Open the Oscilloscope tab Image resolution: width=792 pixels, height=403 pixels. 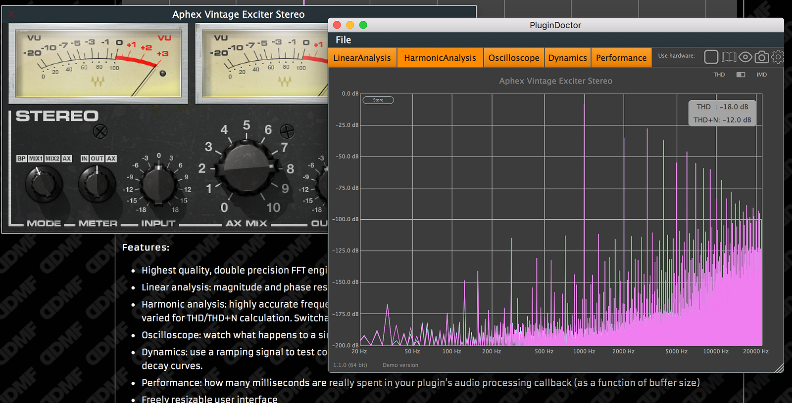tap(514, 58)
